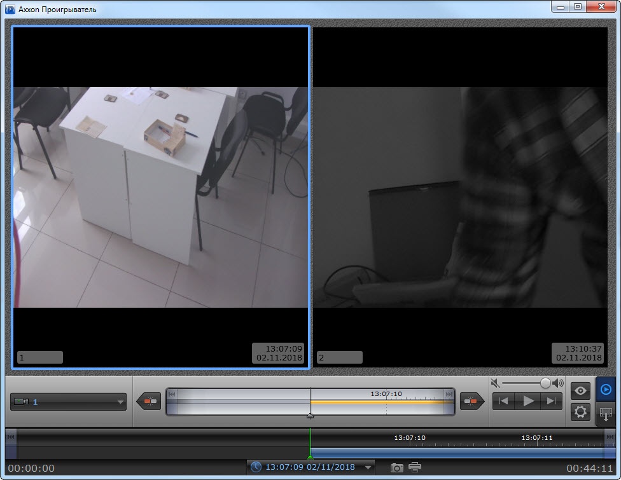Select camera 1 video pane
Screen dimensions: 621x480
(x=160, y=197)
